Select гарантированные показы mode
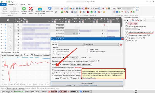Viewport: 155px width, 93px height. pyautogui.click(x=88, y=52)
